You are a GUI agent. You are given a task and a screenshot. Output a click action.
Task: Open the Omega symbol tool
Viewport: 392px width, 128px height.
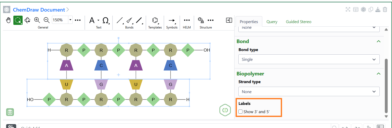pos(105,20)
